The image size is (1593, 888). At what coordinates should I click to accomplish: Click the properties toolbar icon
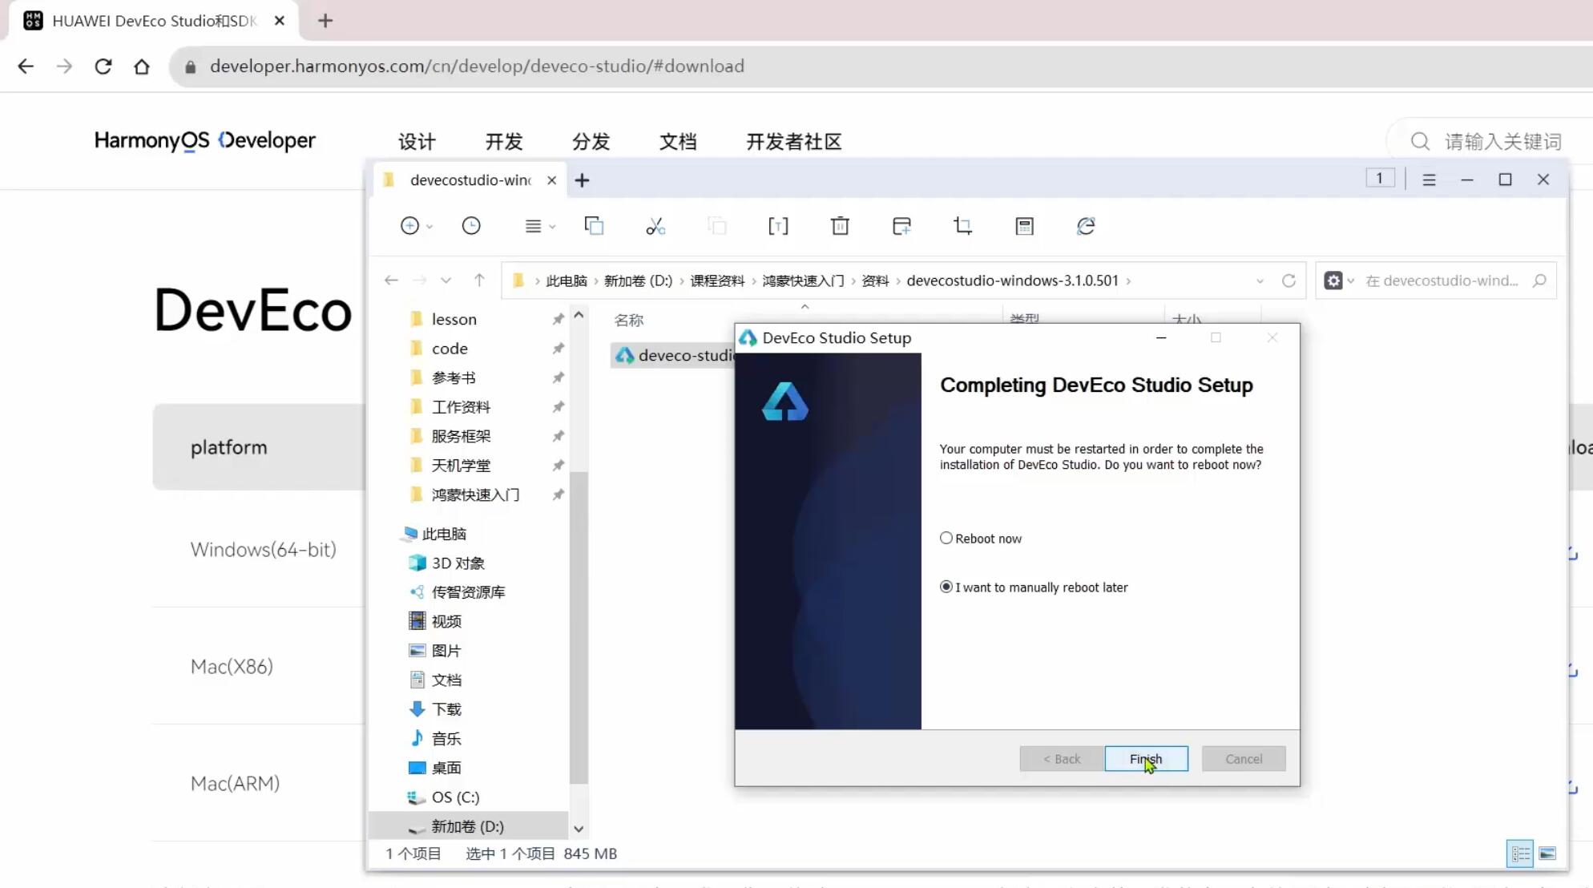click(x=1024, y=226)
